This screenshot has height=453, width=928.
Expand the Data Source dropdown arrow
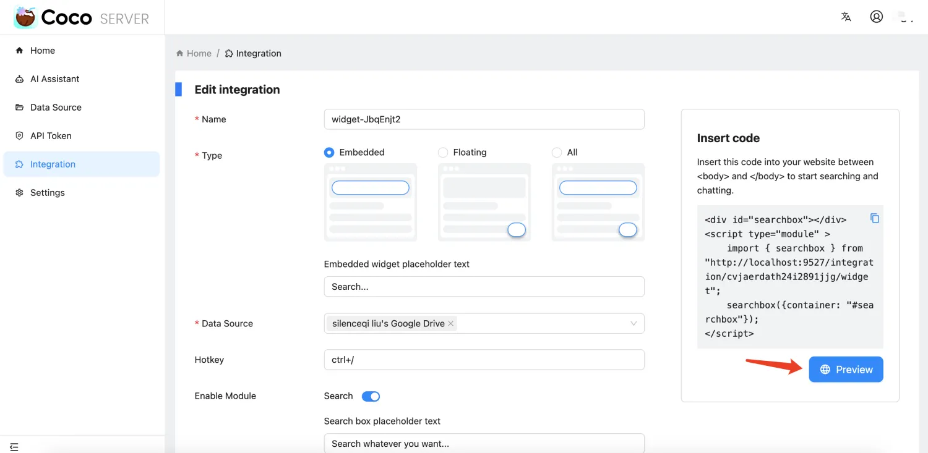(x=634, y=323)
